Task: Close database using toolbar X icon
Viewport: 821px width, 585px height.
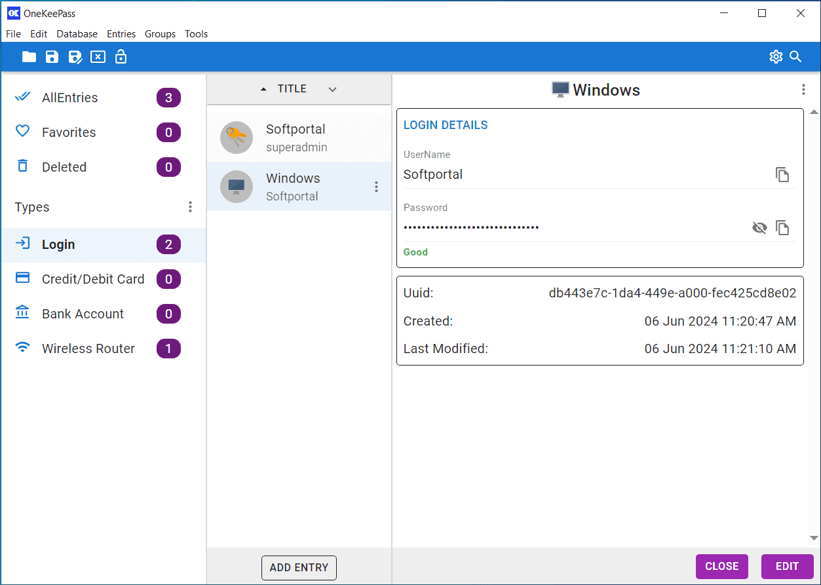Action: click(x=98, y=57)
